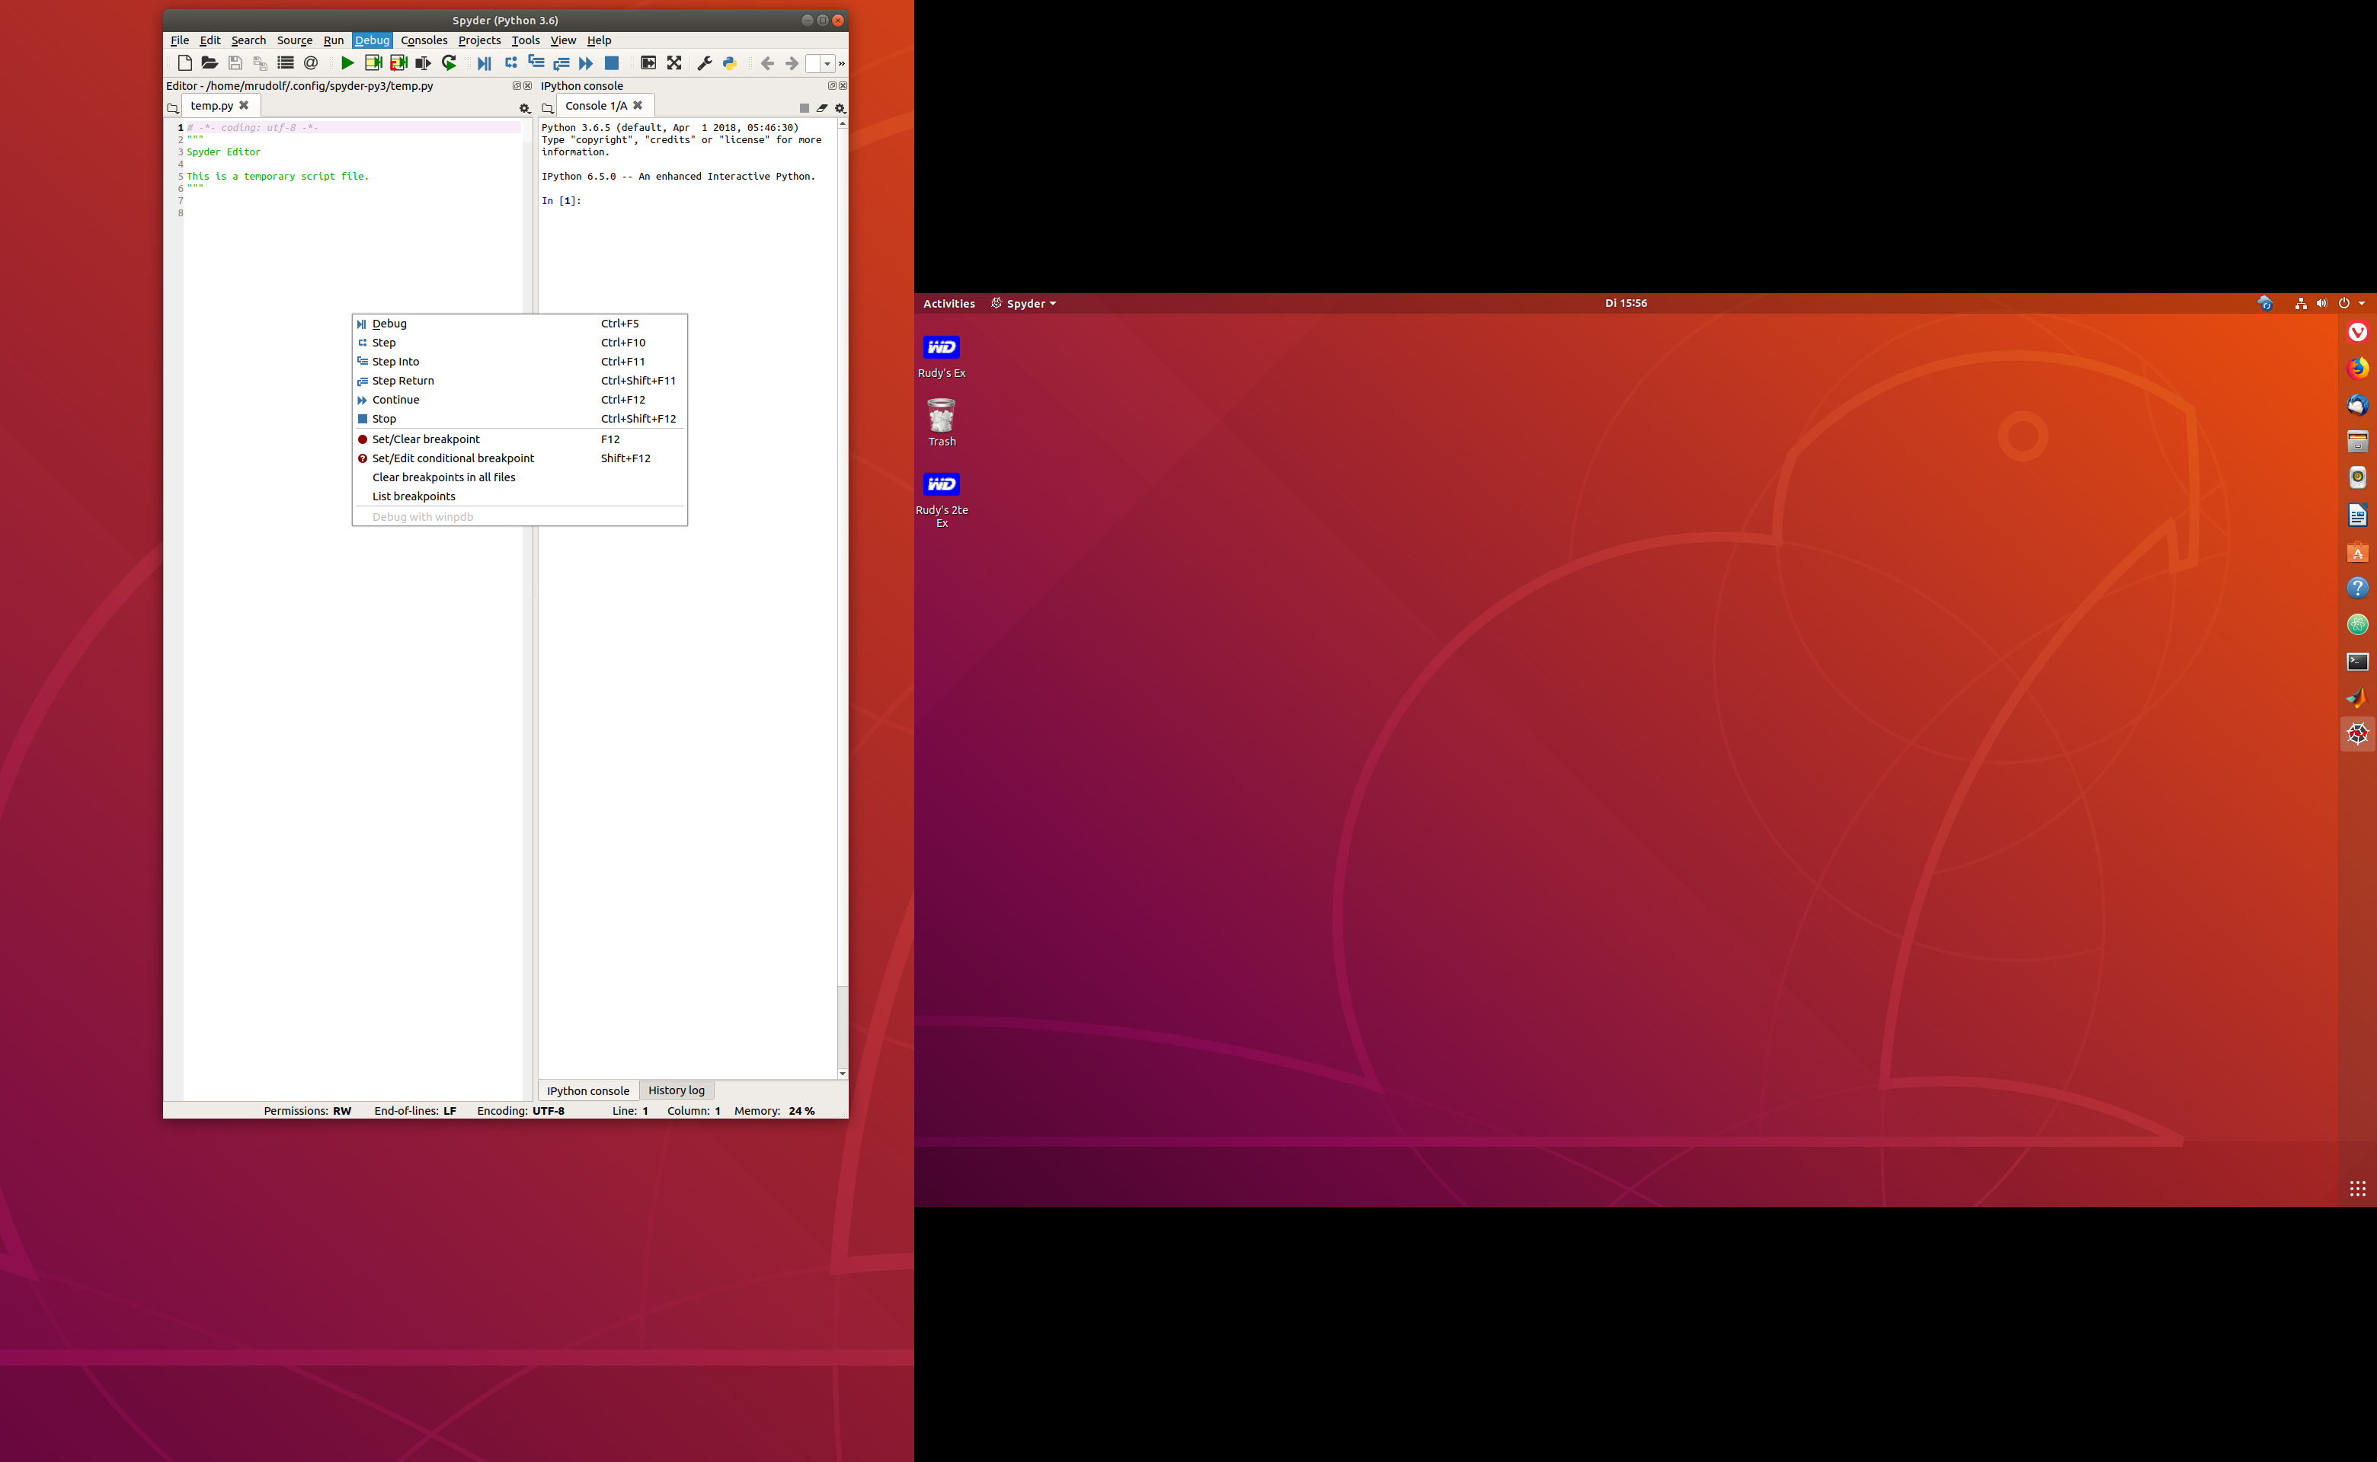The height and width of the screenshot is (1462, 2377).
Task: Open Preferences with the wrench icon
Action: tap(703, 63)
